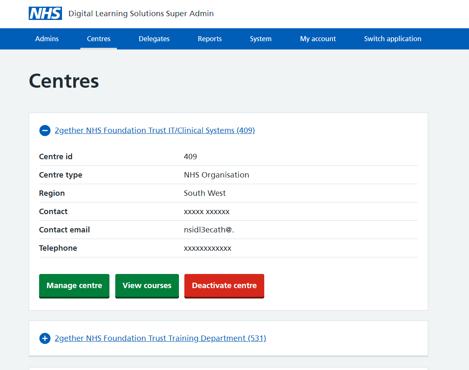Select the Centres navigation tab
This screenshot has width=469, height=370.
pos(99,39)
